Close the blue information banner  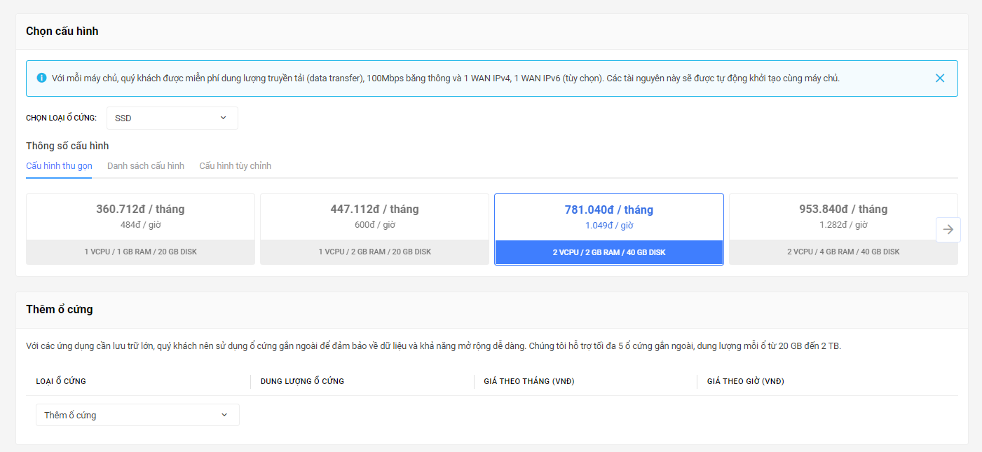point(940,78)
